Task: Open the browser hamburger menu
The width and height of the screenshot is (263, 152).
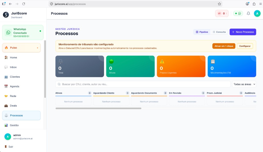Action: 260,4
